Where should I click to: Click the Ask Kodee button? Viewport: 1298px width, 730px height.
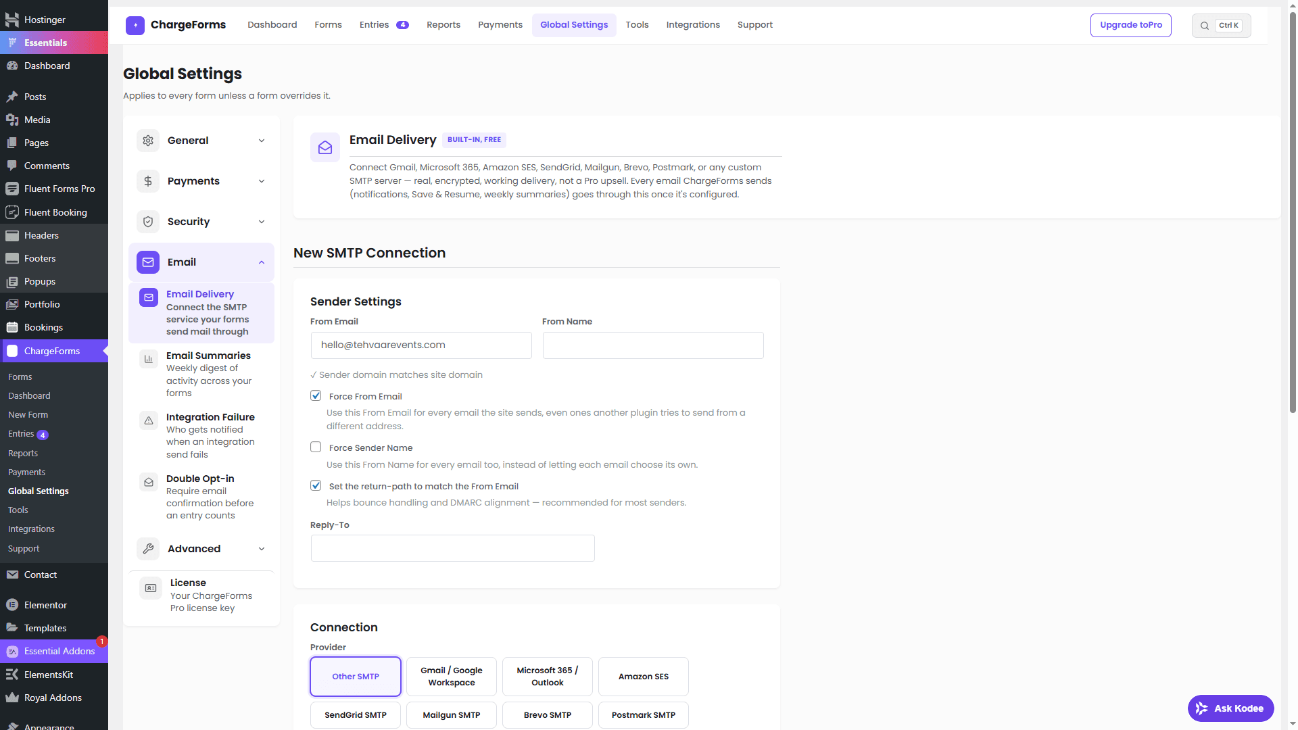coord(1231,708)
